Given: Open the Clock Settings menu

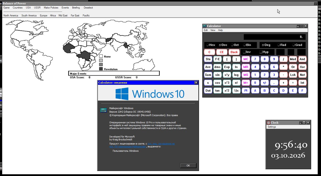Looking at the screenshot, I should tap(272, 127).
